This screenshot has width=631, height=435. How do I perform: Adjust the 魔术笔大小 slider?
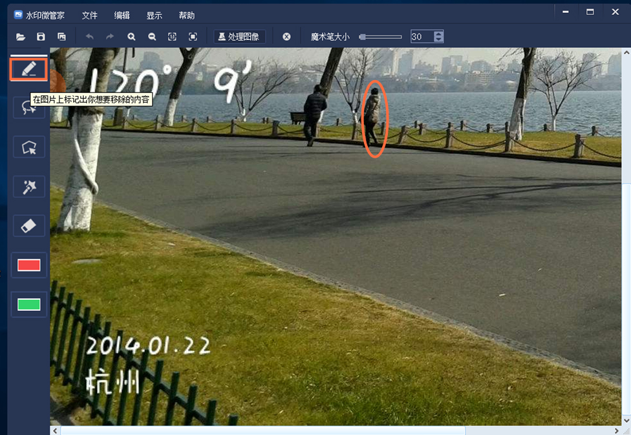tap(381, 37)
